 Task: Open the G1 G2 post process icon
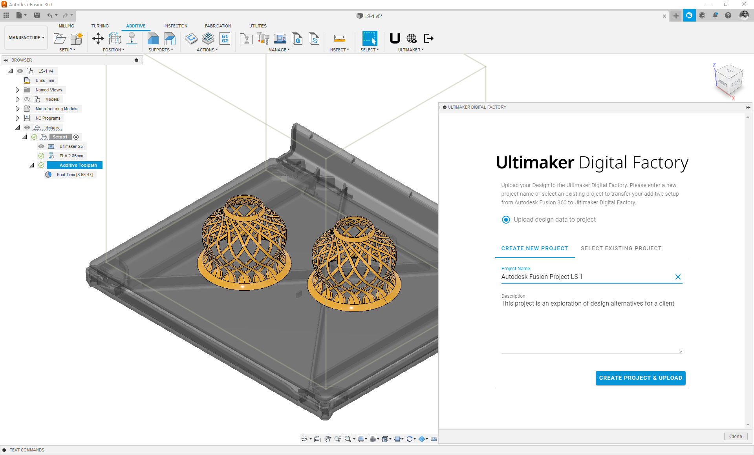(x=225, y=38)
